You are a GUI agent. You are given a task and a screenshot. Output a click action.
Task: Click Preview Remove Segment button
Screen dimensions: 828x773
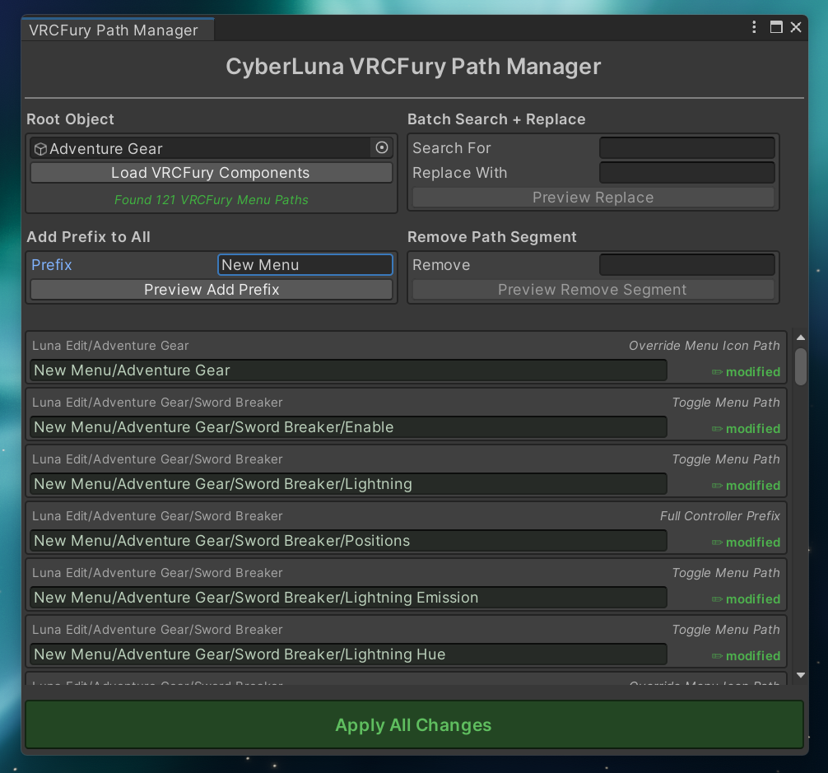pyautogui.click(x=593, y=289)
